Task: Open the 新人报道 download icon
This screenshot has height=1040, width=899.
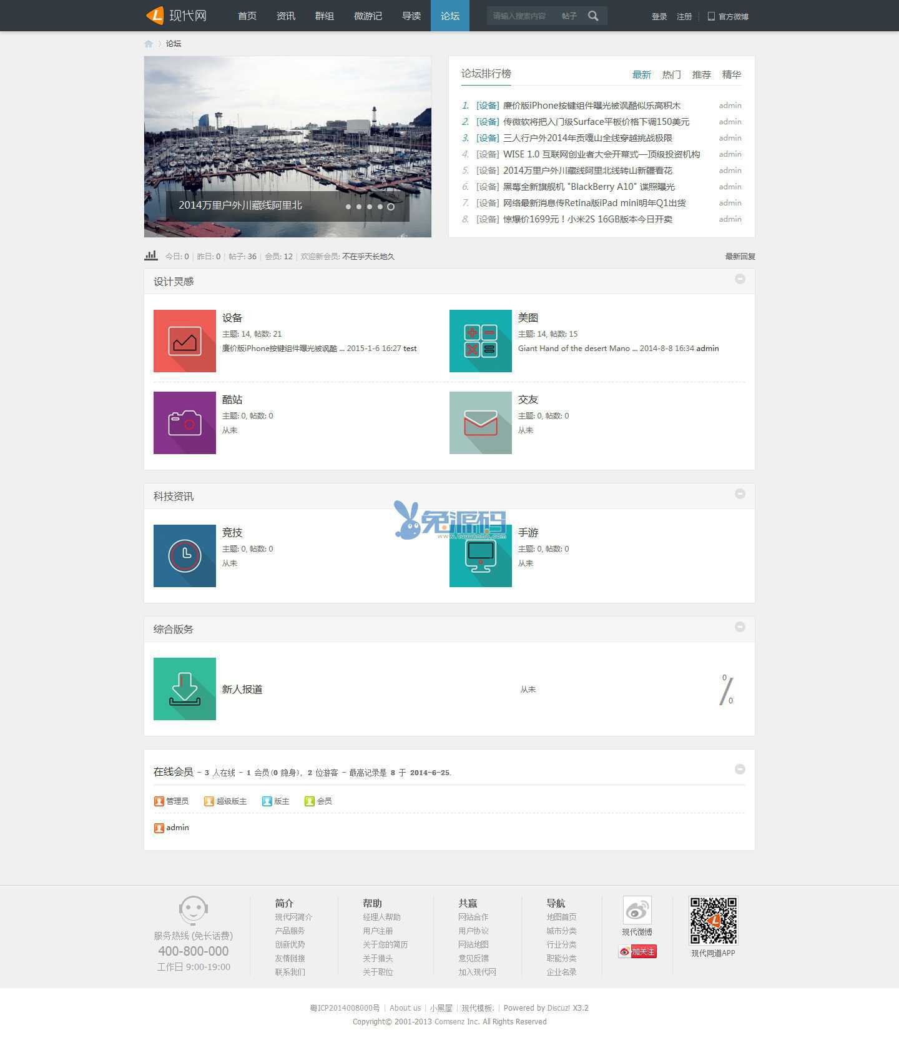Action: click(x=185, y=689)
